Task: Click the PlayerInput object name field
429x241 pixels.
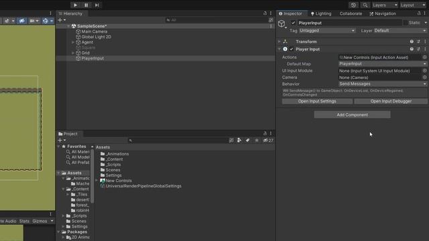Action: coord(349,23)
